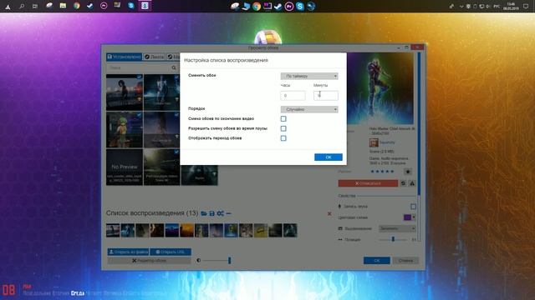Click the position slider handle in properties

[393, 239]
